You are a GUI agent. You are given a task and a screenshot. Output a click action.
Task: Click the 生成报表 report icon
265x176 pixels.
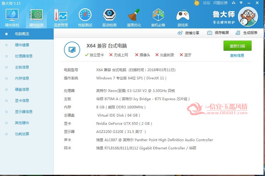point(238,33)
